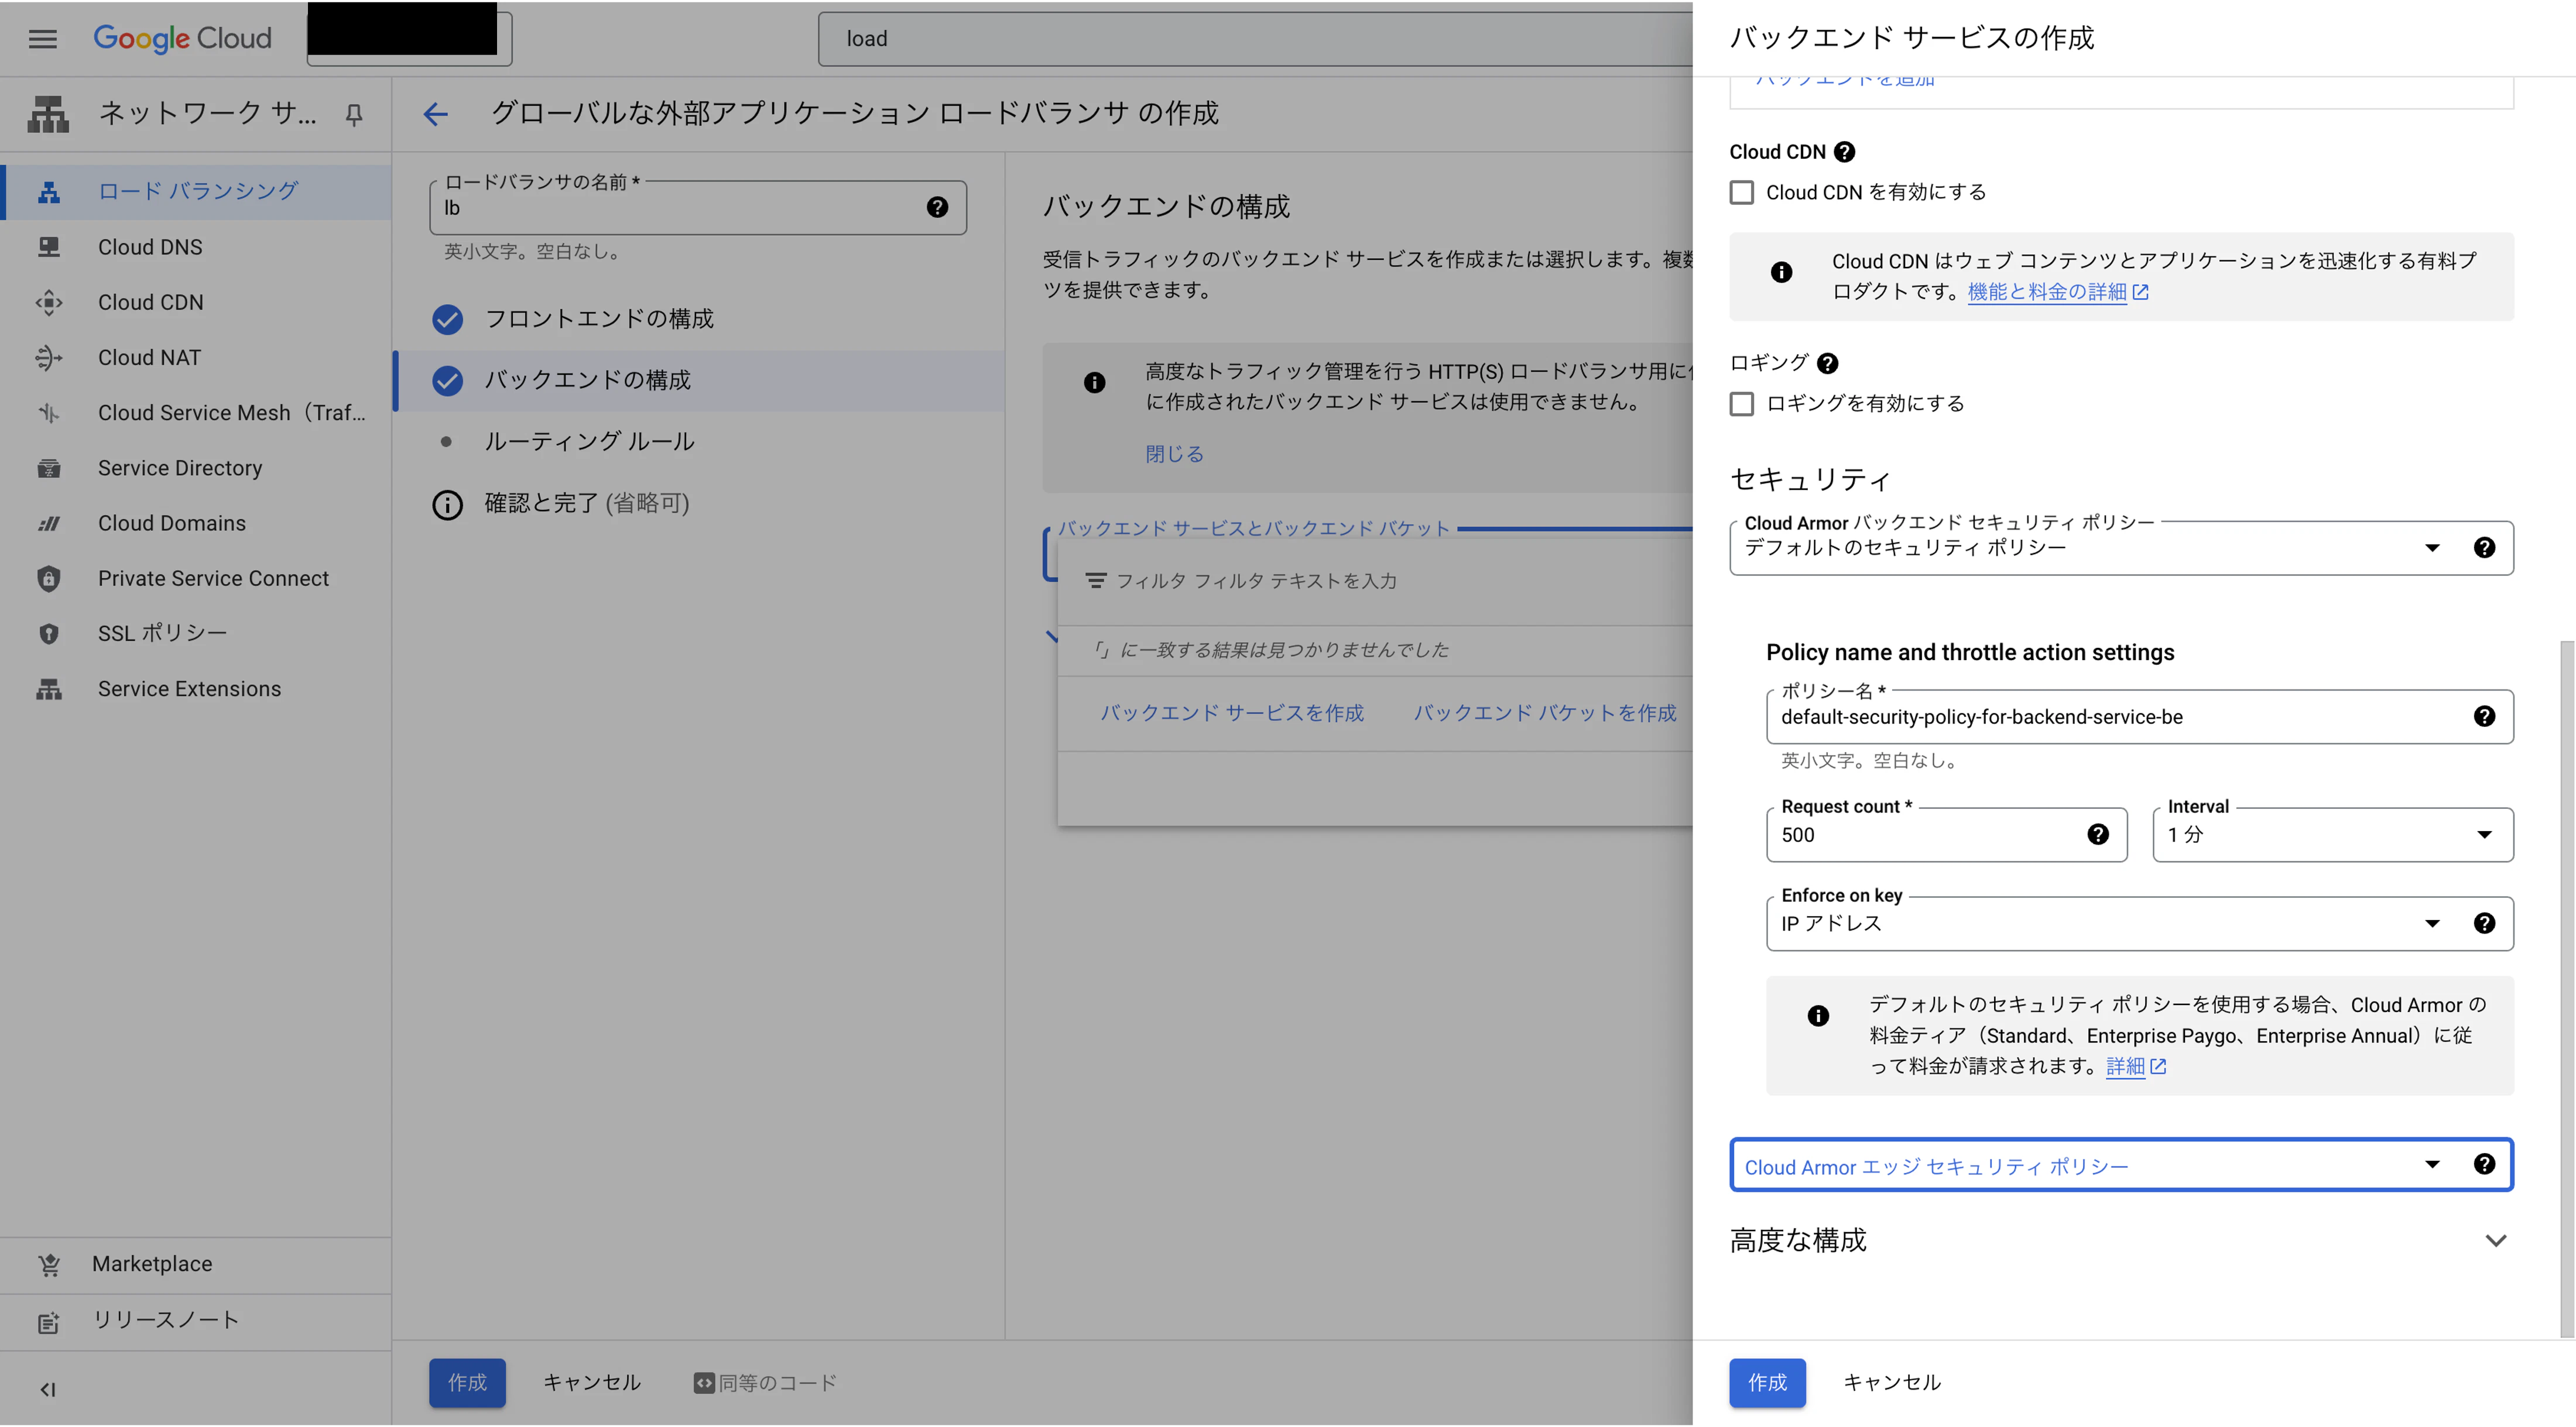The width and height of the screenshot is (2576, 1427).
Task: Open Cloud Service Mesh in sidebar
Action: (196, 413)
